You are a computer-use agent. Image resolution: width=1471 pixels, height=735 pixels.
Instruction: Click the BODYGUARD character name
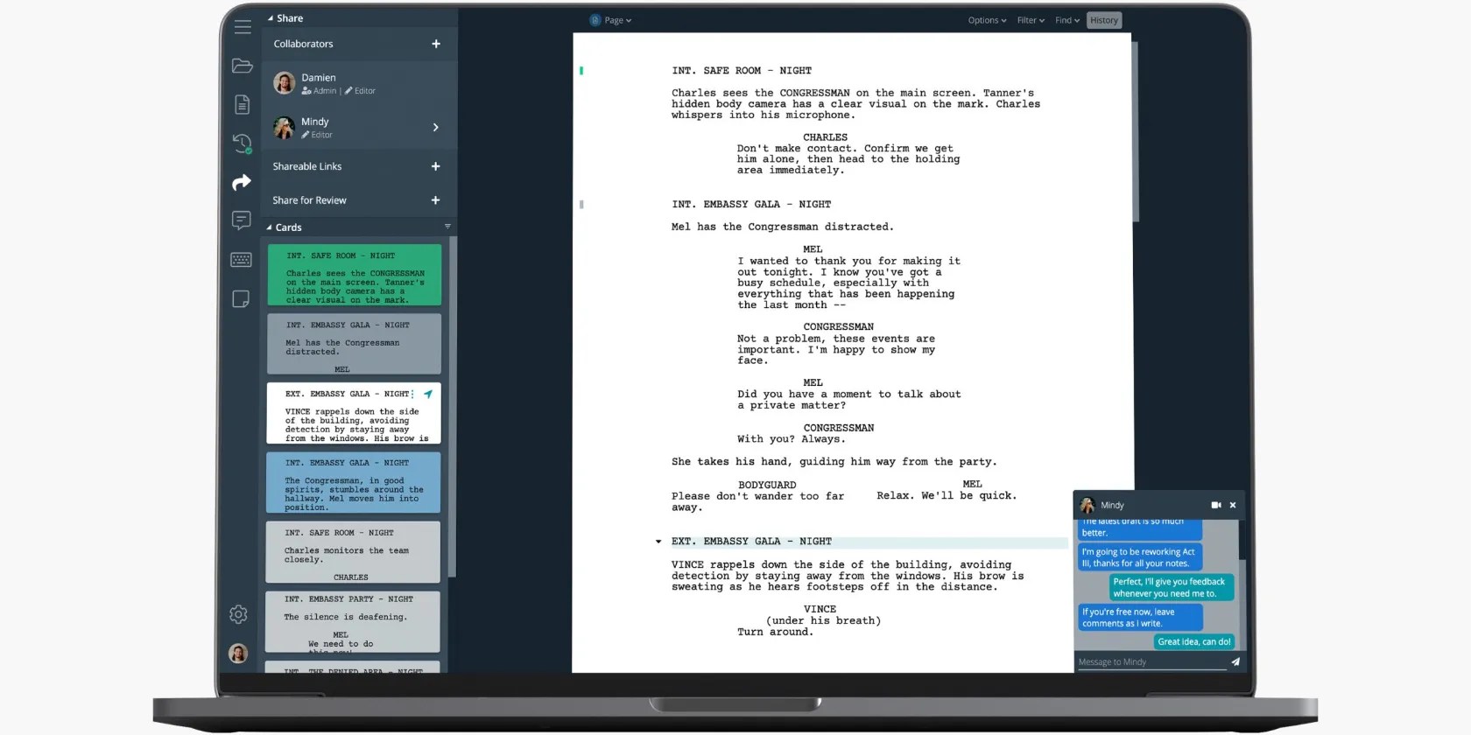(x=767, y=485)
